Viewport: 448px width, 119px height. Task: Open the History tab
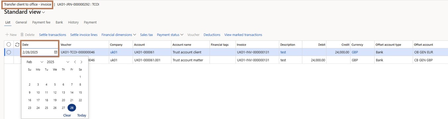click(x=73, y=22)
